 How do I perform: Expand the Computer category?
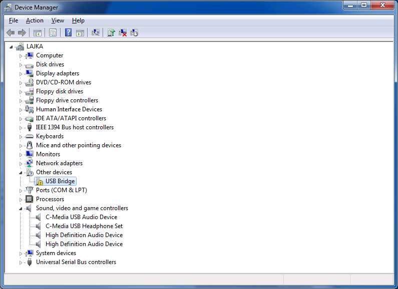click(x=21, y=56)
